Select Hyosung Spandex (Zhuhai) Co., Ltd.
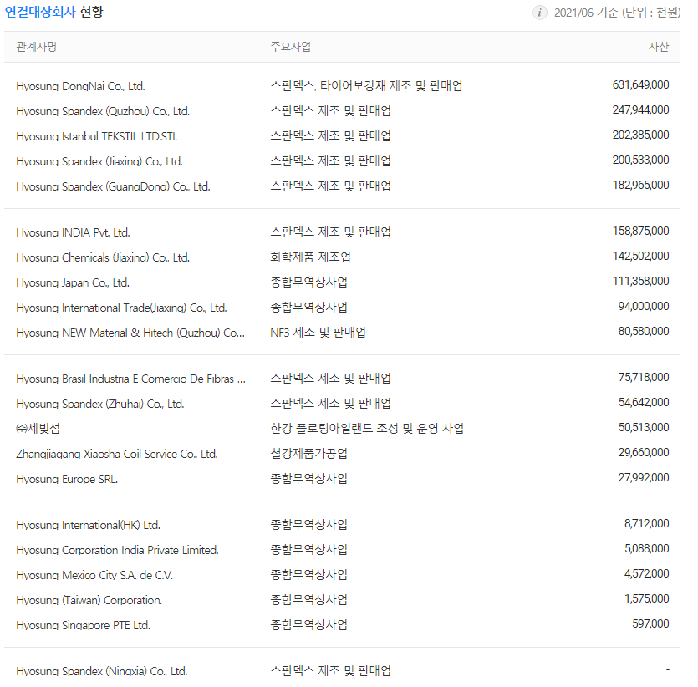 [100, 404]
